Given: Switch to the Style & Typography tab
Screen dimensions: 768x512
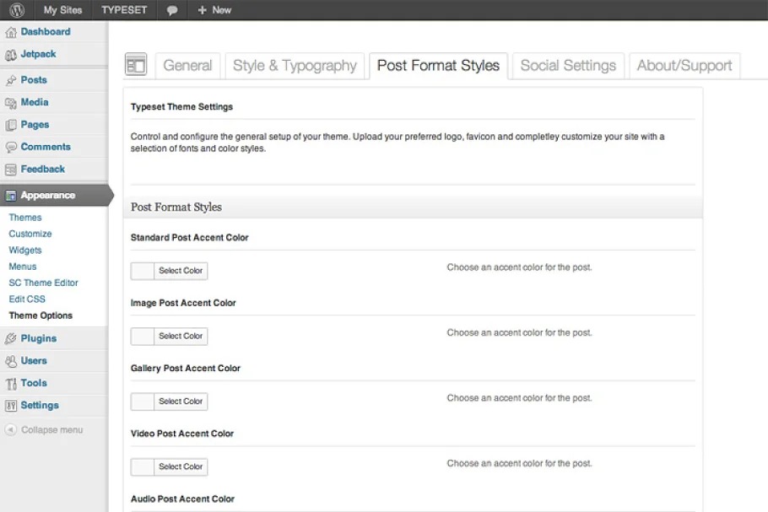Looking at the screenshot, I should (x=295, y=66).
